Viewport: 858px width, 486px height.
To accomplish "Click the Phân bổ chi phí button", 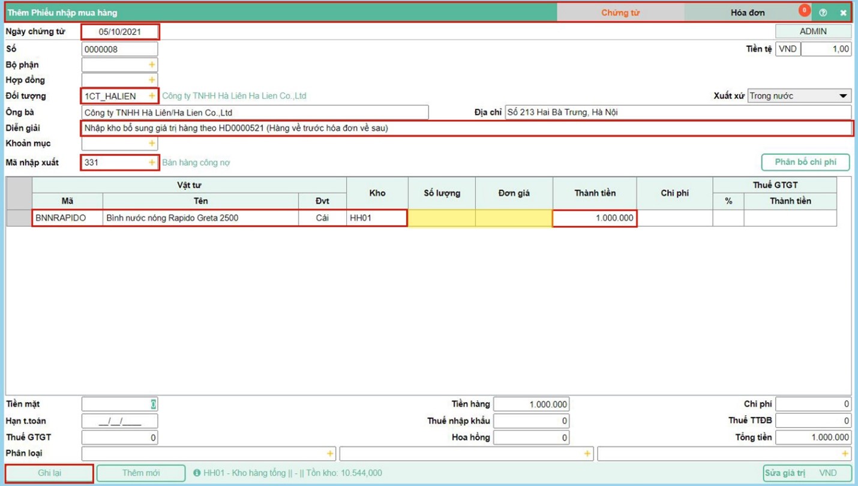I will point(805,163).
